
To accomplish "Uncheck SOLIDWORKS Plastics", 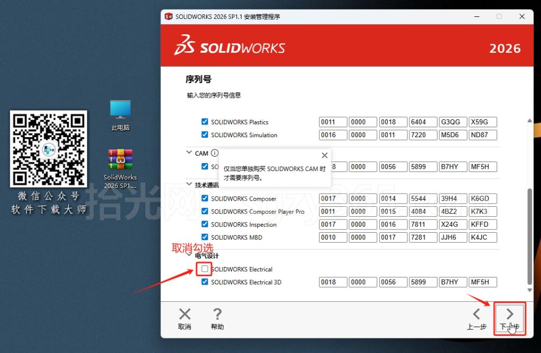I will [204, 121].
